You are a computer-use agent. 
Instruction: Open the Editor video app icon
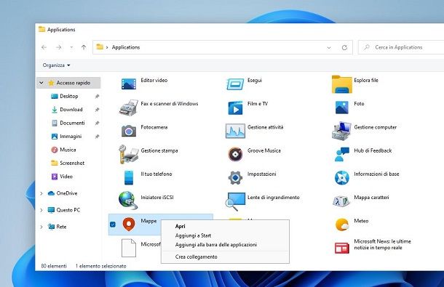click(129, 84)
